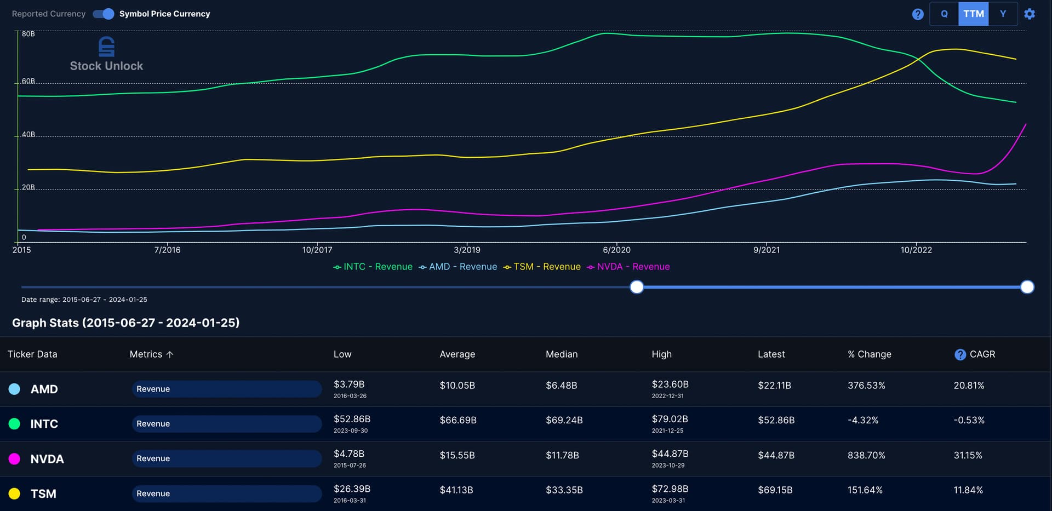This screenshot has width=1052, height=511.
Task: Click the TSM yellow color swatch
Action: [15, 493]
